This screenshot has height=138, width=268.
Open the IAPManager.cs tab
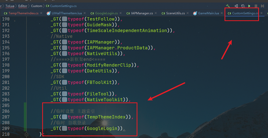(x=142, y=13)
